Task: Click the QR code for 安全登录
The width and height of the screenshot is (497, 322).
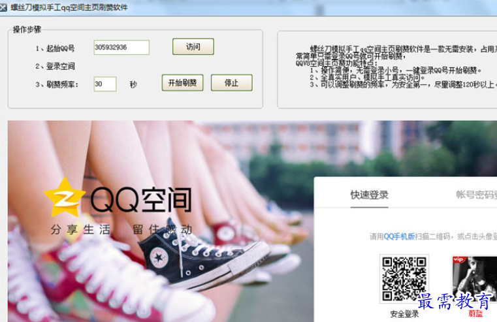Action: click(404, 279)
